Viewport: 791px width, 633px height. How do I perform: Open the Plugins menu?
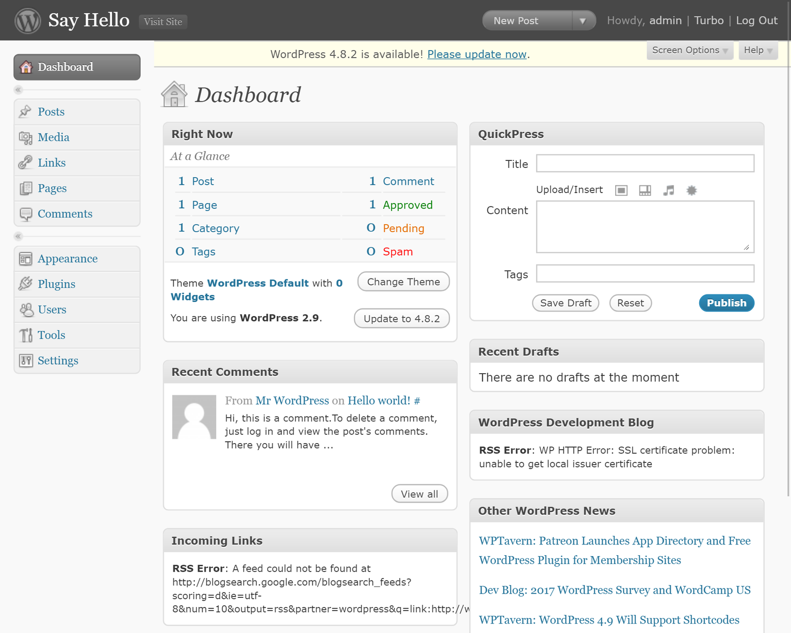pyautogui.click(x=77, y=284)
